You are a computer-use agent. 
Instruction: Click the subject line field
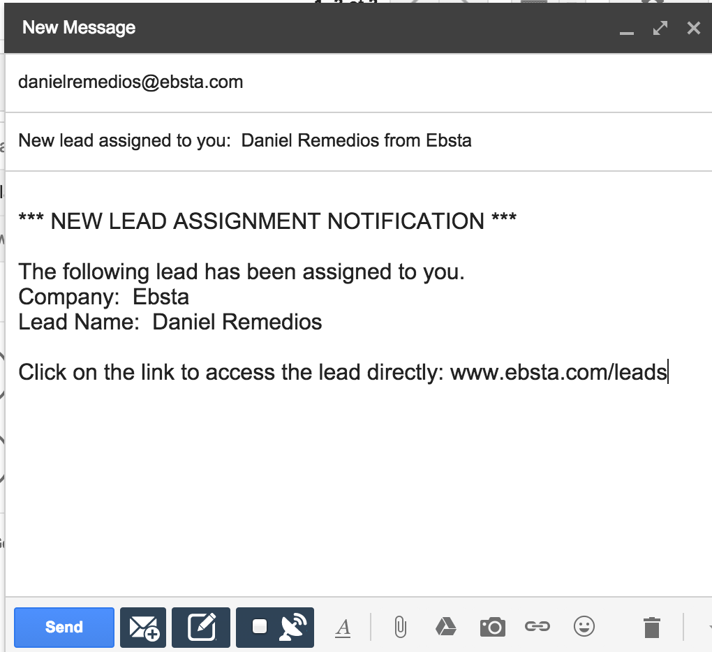[x=244, y=141]
